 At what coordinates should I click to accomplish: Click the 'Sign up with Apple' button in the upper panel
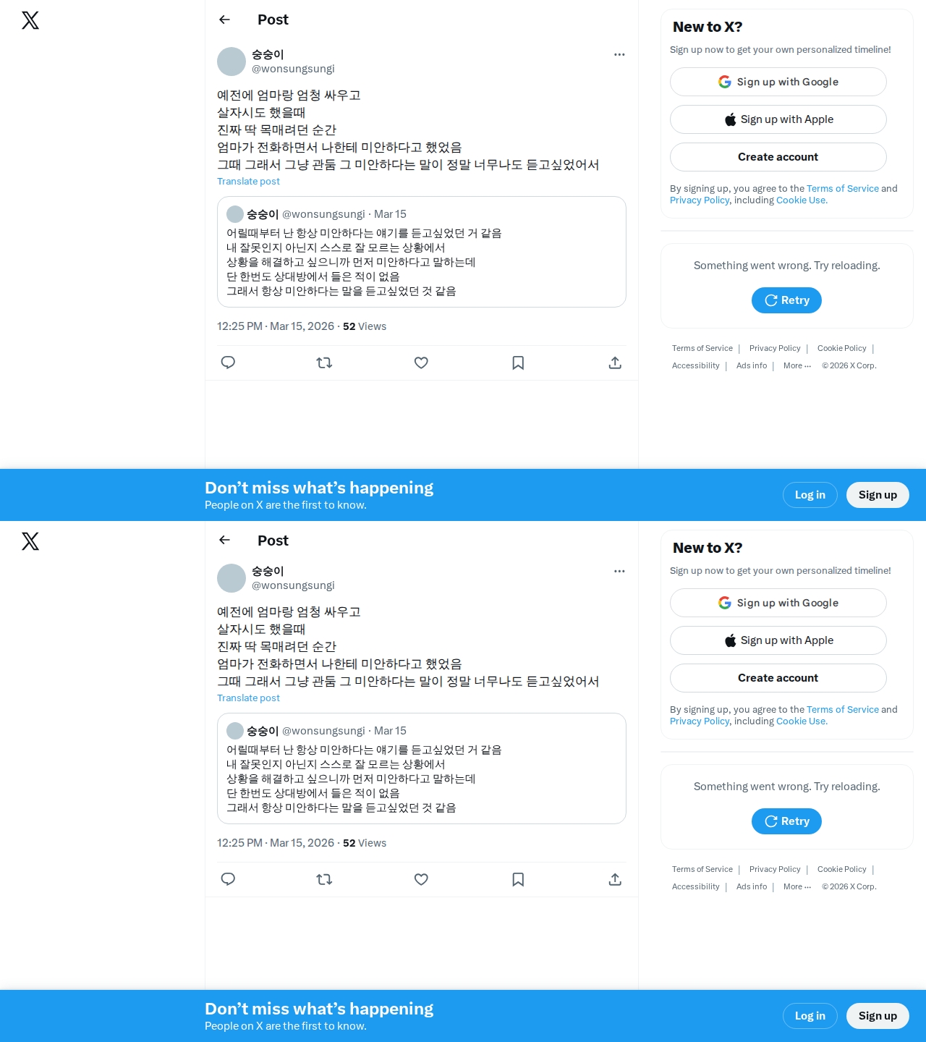point(778,119)
